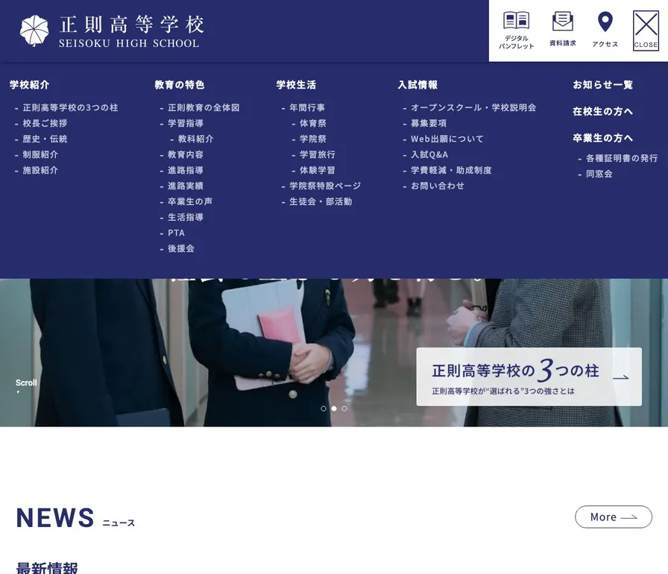Open お知らせ一覧 menu item
Image resolution: width=668 pixels, height=574 pixels.
coord(602,85)
